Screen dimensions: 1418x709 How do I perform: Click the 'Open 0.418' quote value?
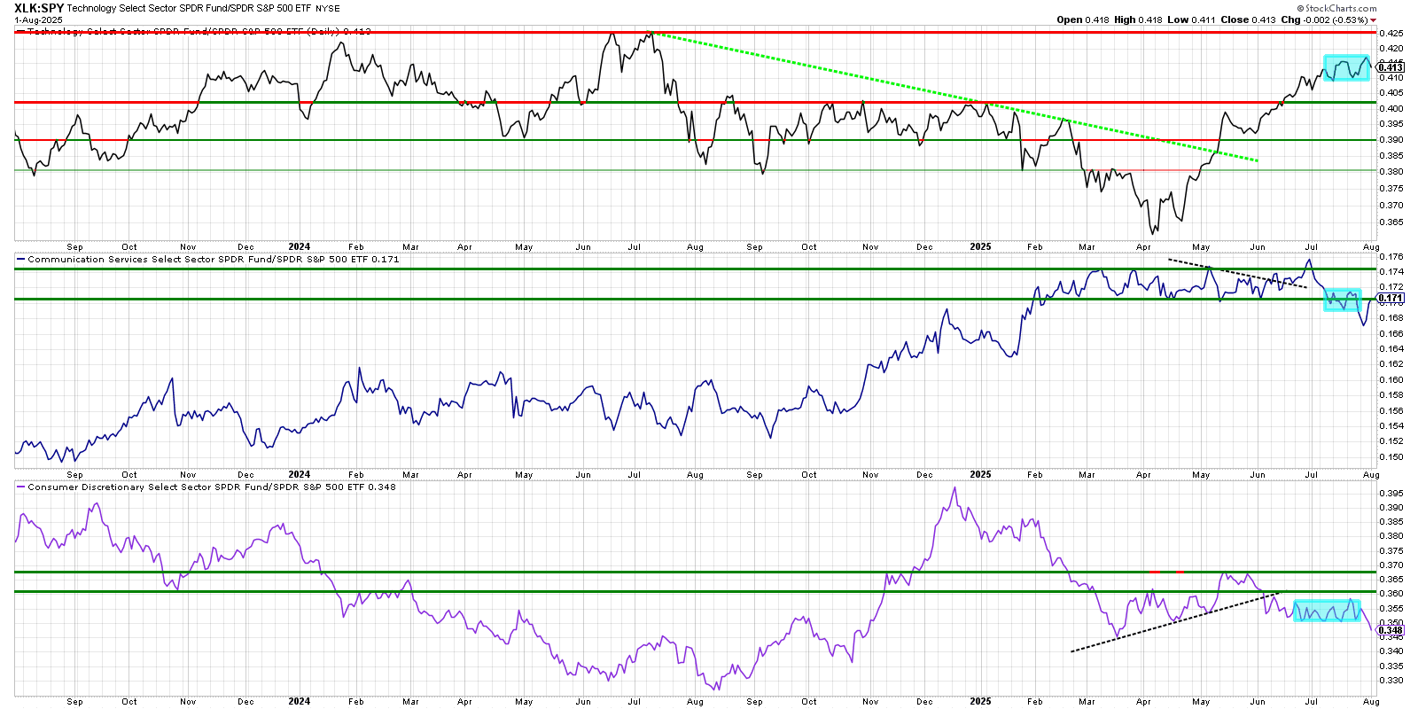[x=1082, y=19]
